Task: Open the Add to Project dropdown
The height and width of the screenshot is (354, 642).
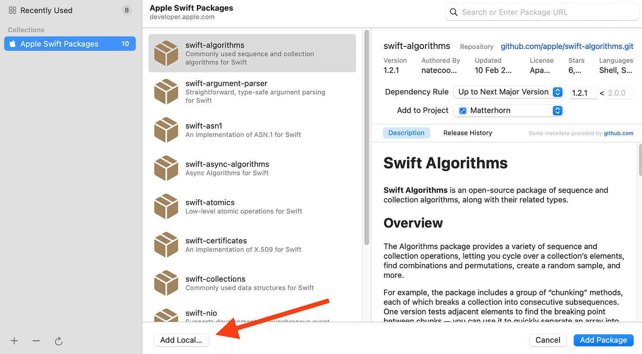Action: (x=508, y=111)
